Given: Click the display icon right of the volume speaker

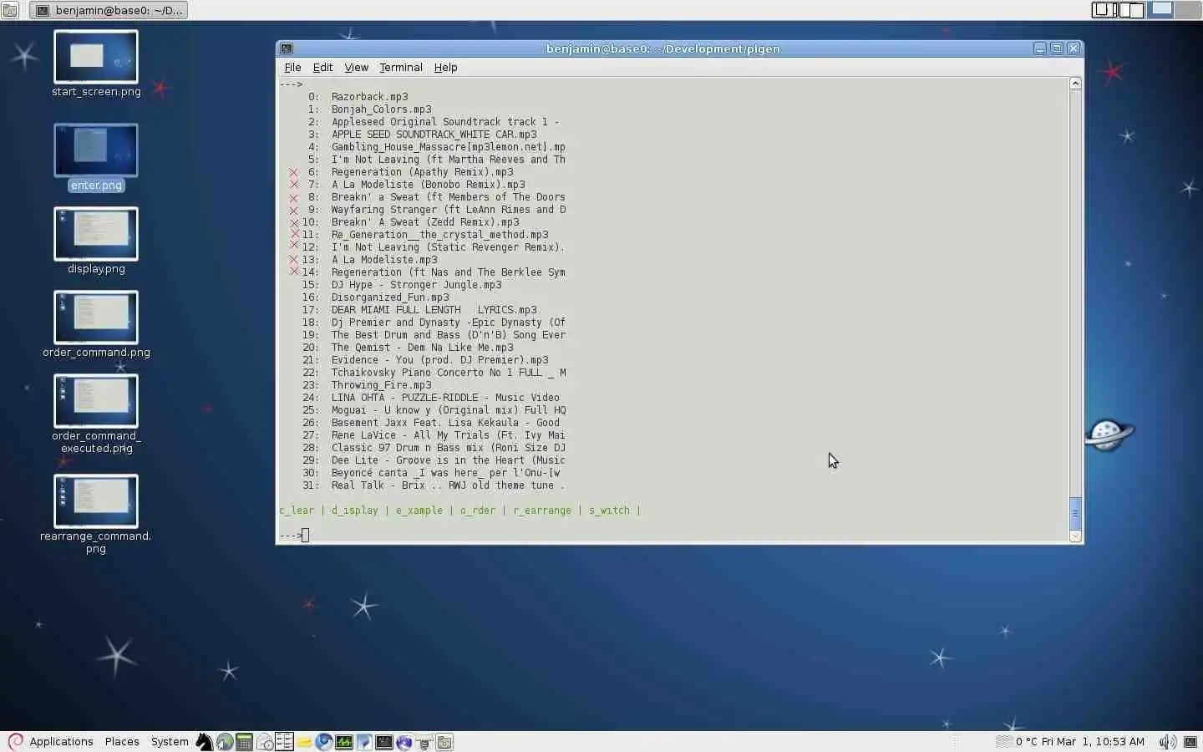Looking at the screenshot, I should (x=1190, y=742).
